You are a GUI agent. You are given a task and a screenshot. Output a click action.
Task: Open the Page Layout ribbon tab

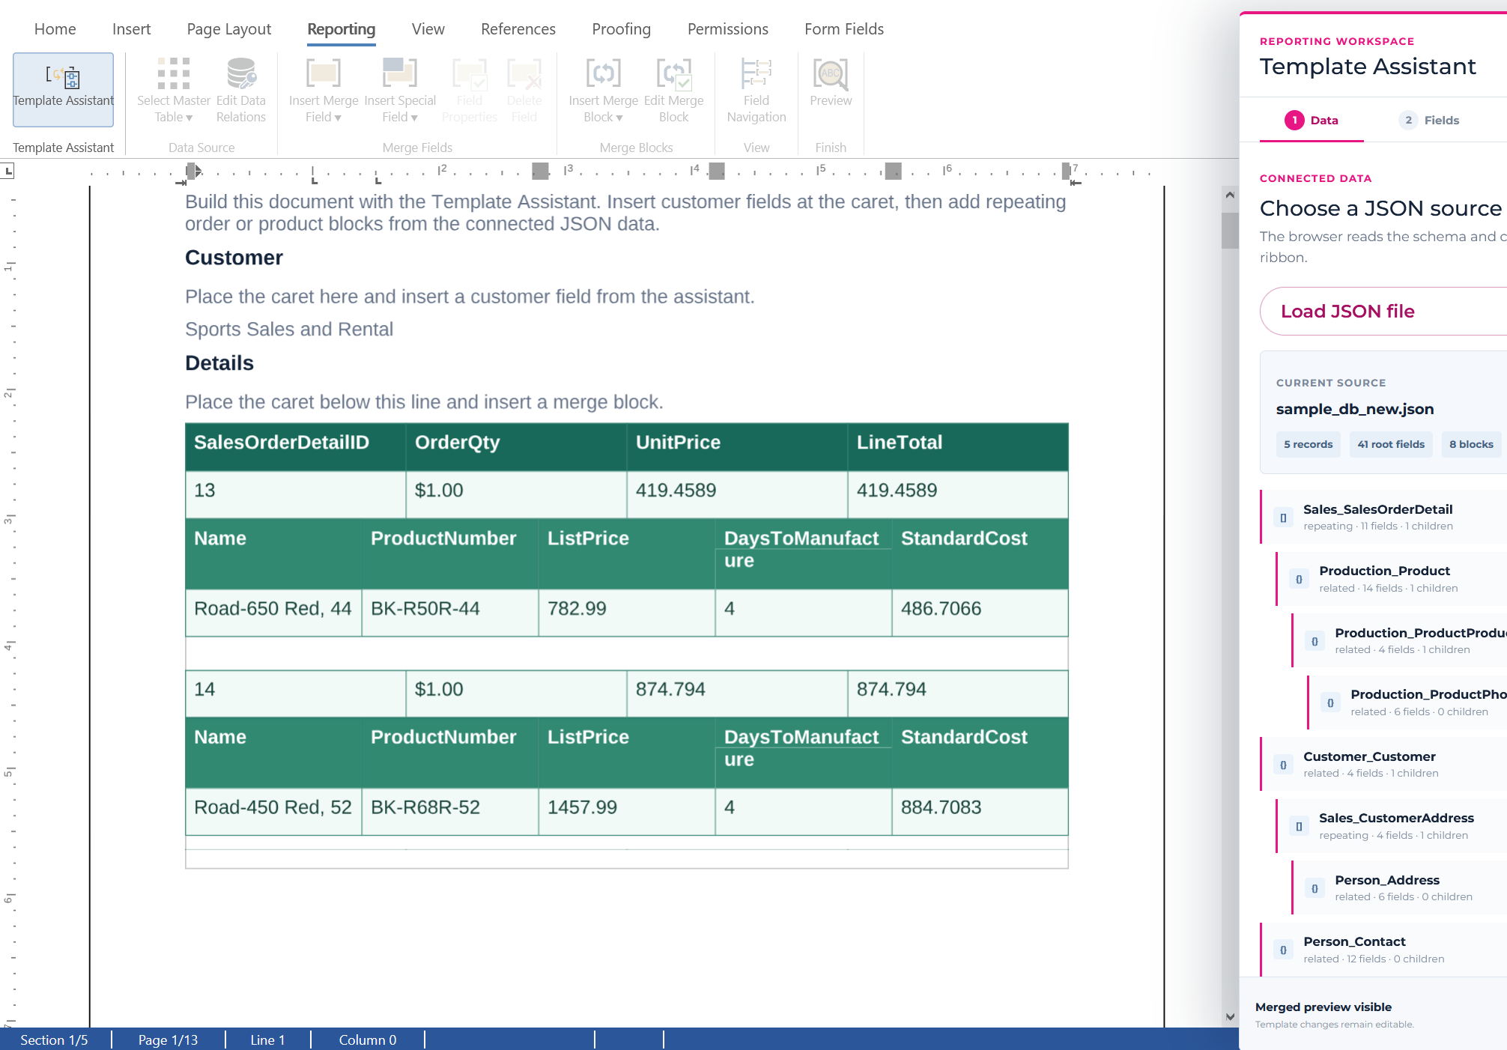click(x=229, y=29)
